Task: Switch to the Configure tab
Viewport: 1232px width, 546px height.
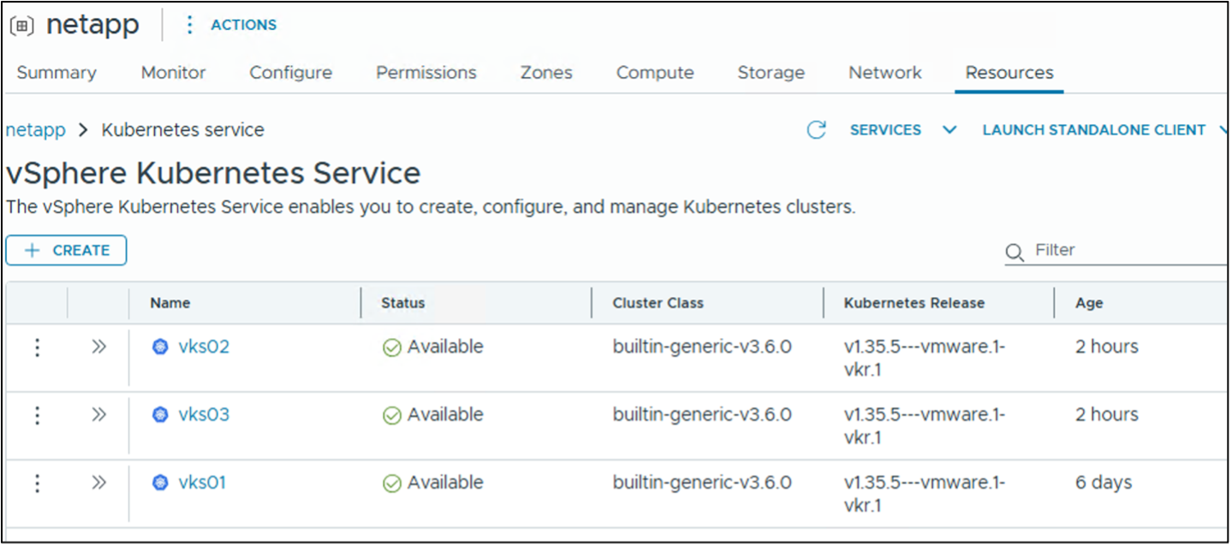Action: click(x=291, y=73)
